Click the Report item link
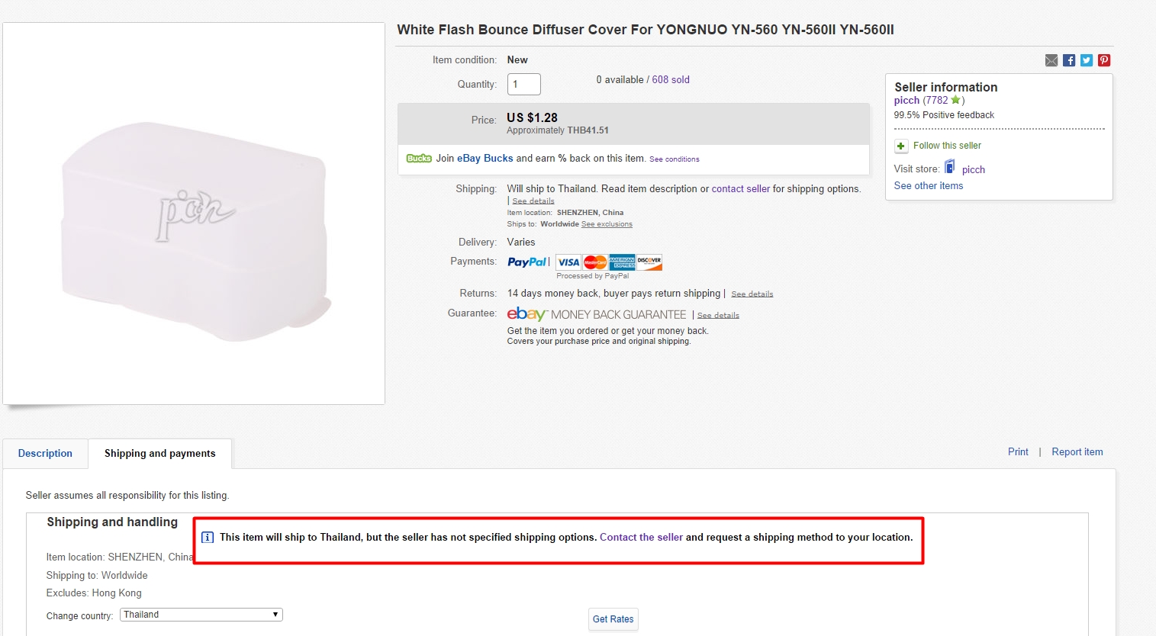Viewport: 1156px width, 636px height. [1077, 451]
